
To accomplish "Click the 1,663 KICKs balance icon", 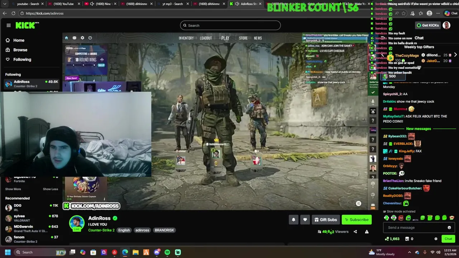I will [387, 239].
